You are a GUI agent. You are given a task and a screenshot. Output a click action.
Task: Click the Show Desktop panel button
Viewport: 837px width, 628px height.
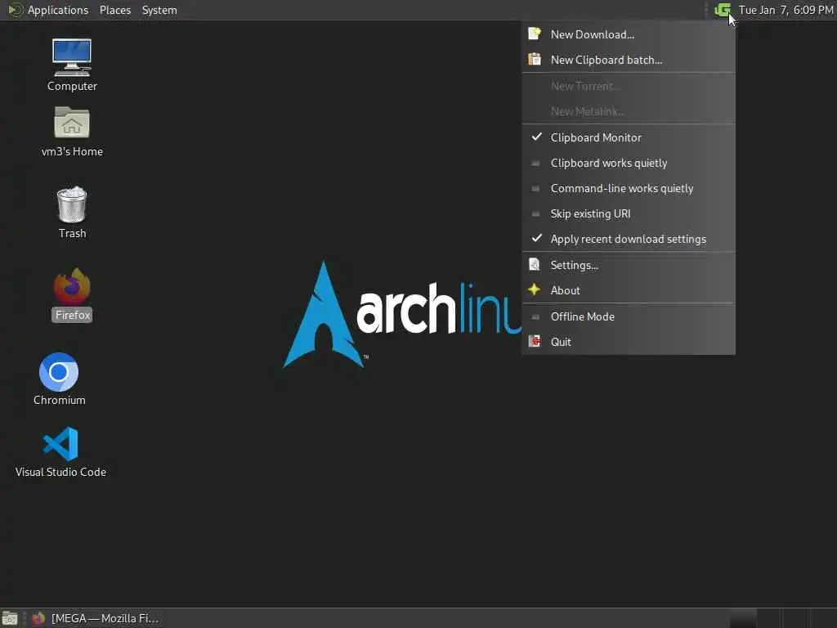[10, 618]
